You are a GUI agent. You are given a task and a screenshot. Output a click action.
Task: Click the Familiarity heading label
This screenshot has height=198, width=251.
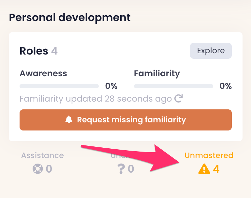[157, 73]
